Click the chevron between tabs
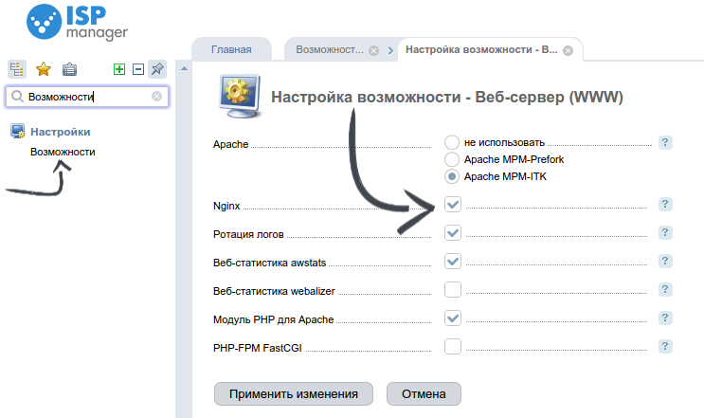Screen dimensions: 704x418 pyautogui.click(x=390, y=50)
